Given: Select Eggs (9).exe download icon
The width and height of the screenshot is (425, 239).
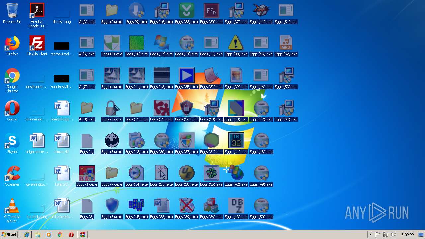Looking at the screenshot, I should tap(136, 11).
